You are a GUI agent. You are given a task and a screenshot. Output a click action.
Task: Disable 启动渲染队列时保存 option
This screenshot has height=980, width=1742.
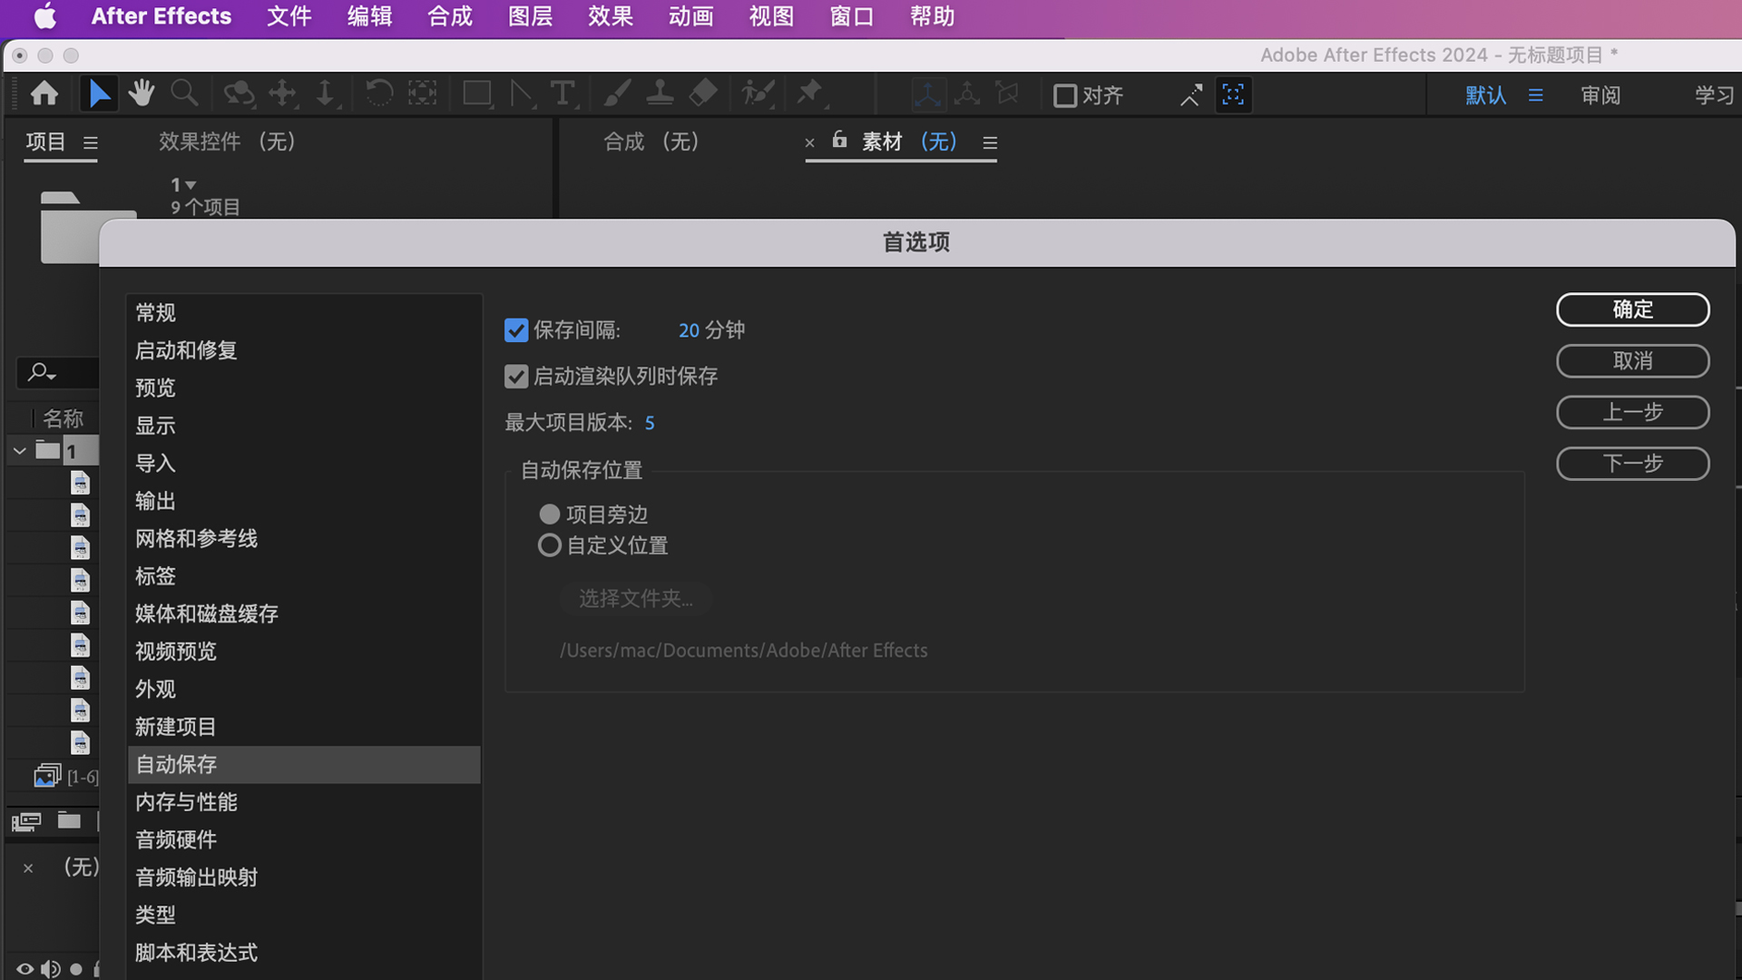(x=516, y=377)
